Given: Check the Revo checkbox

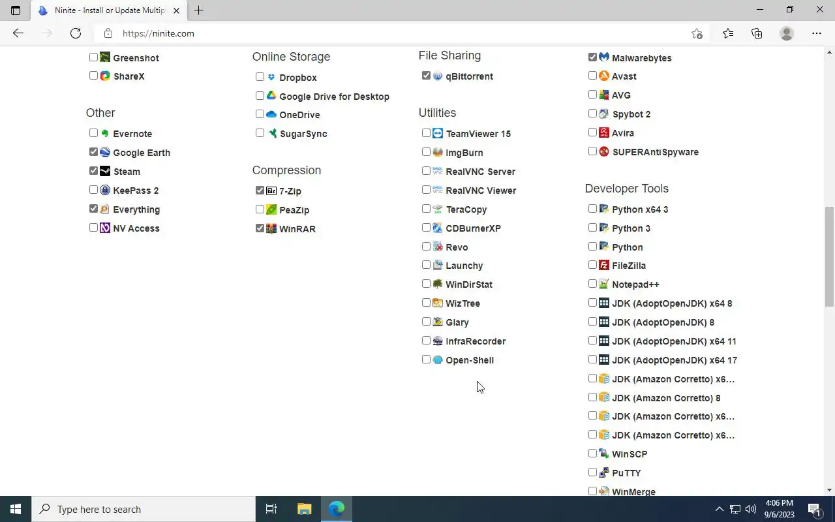Looking at the screenshot, I should pyautogui.click(x=426, y=246).
